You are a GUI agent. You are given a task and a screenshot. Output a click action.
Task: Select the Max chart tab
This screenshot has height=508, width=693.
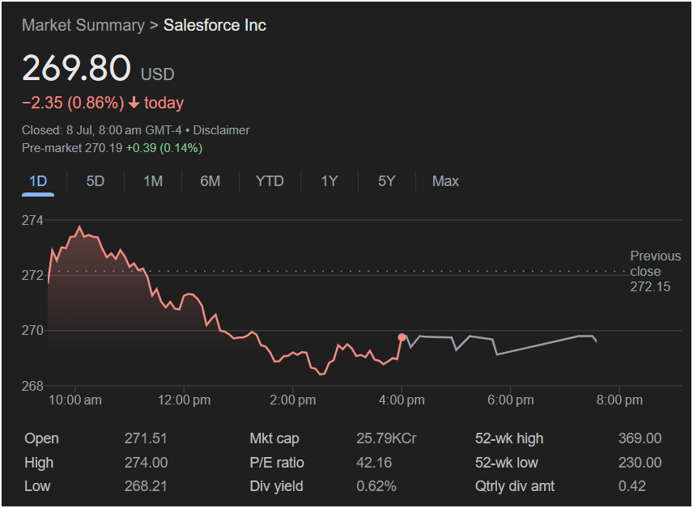445,181
